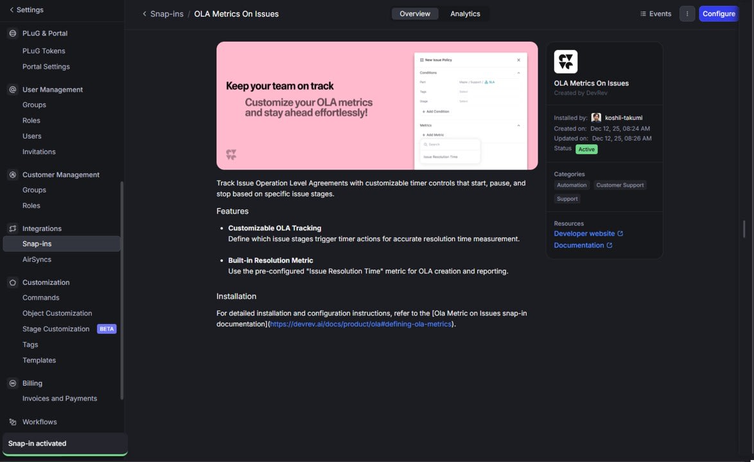The height and width of the screenshot is (462, 754).
Task: Click the Features heading
Action: [232, 211]
